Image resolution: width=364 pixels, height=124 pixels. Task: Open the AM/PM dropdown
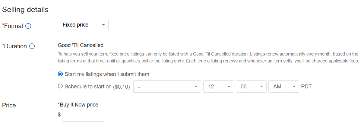(x=284, y=86)
